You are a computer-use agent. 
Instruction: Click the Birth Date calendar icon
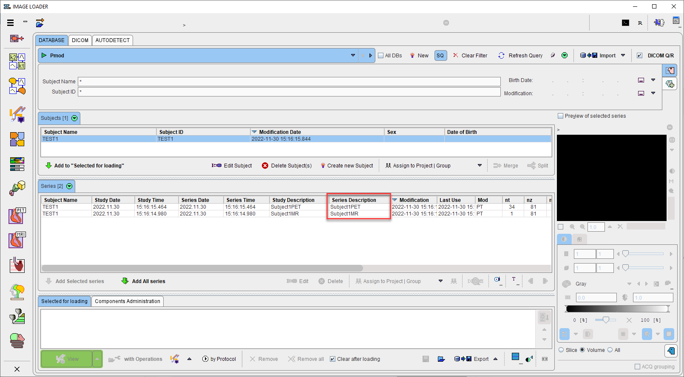(641, 80)
